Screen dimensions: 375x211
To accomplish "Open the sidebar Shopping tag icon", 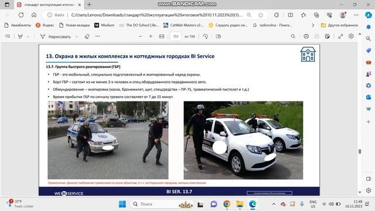I will (x=369, y=50).
